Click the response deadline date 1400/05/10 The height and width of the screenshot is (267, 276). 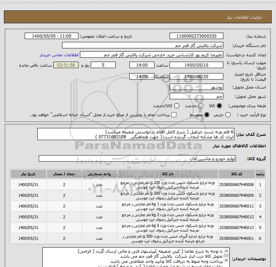pos(196,65)
